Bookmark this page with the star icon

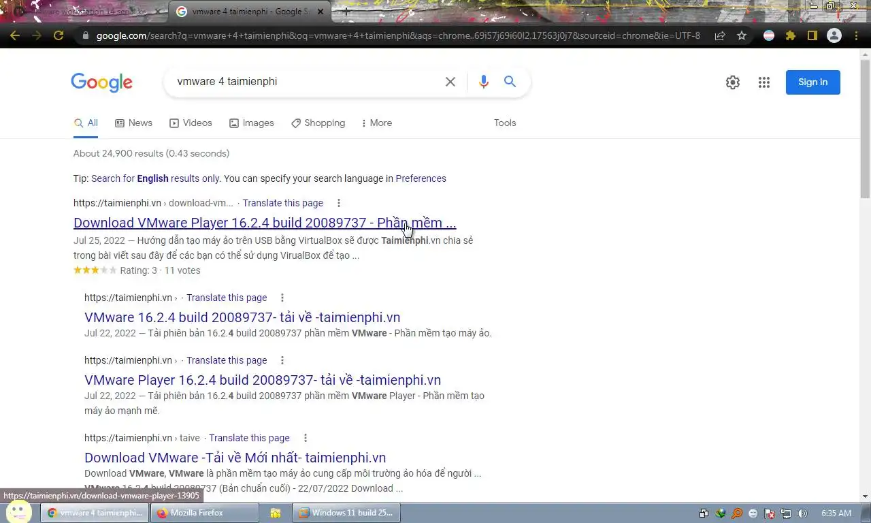[742, 35]
